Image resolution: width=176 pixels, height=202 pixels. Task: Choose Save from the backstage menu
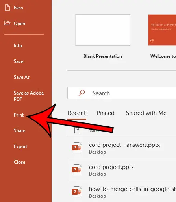pyautogui.click(x=19, y=61)
